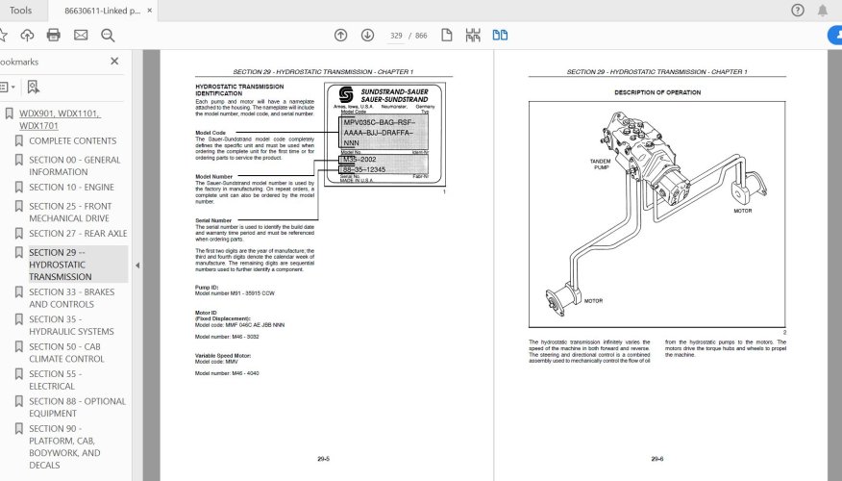Click bookmark icon beside SECTION 33 - BRAKES

pyautogui.click(x=19, y=291)
